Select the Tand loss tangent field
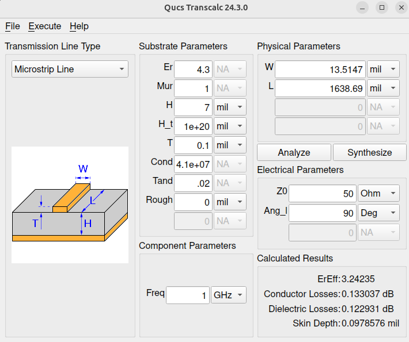Screen dimensions: 409x342 193,183
